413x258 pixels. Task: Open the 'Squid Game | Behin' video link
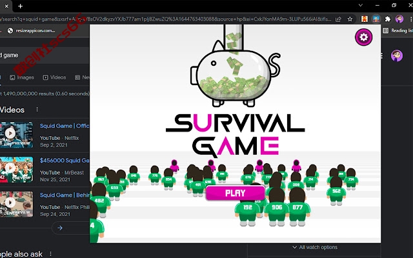point(65,195)
